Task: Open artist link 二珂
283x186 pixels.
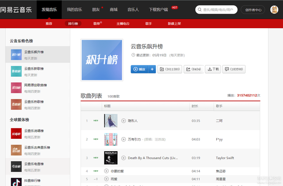Action: 219,121
